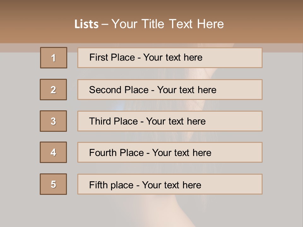Click the number 1 box
303x227 pixels.
tap(53, 58)
